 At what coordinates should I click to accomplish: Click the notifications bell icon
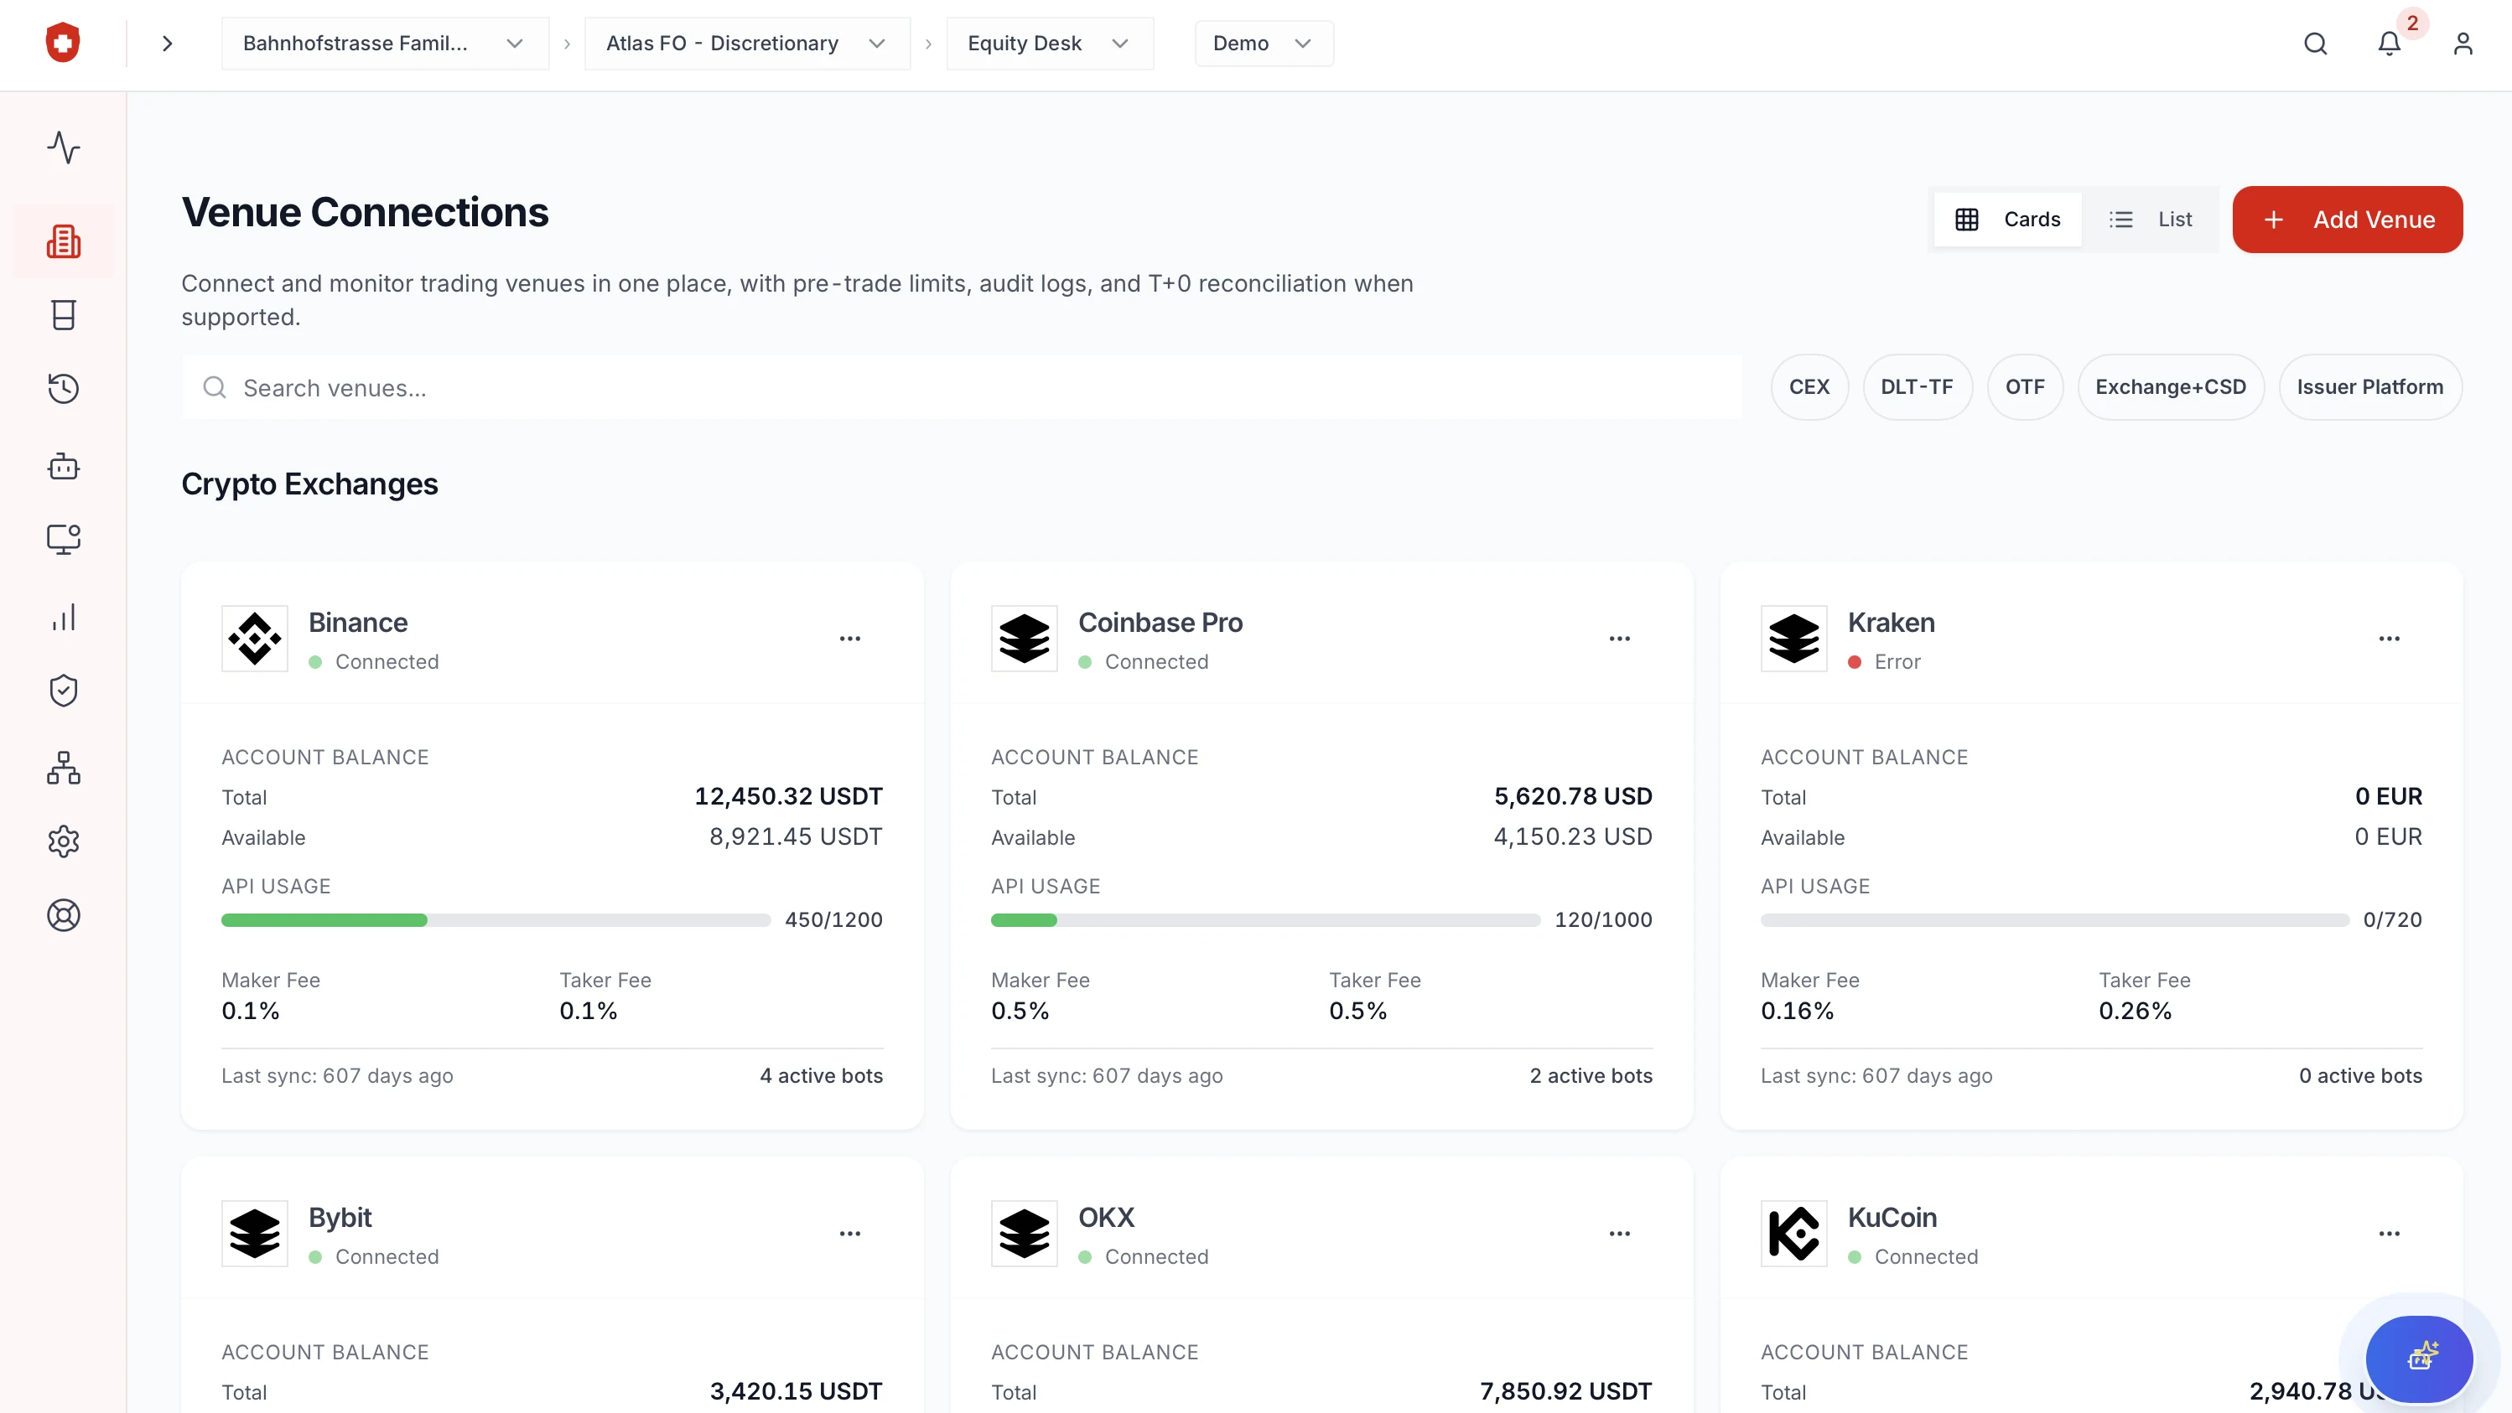click(2388, 44)
